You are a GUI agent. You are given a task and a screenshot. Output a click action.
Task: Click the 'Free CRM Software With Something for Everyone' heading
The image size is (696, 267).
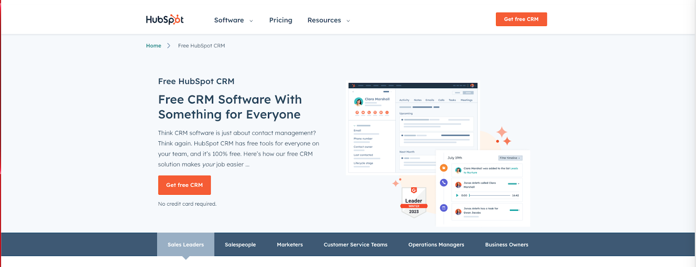click(230, 107)
